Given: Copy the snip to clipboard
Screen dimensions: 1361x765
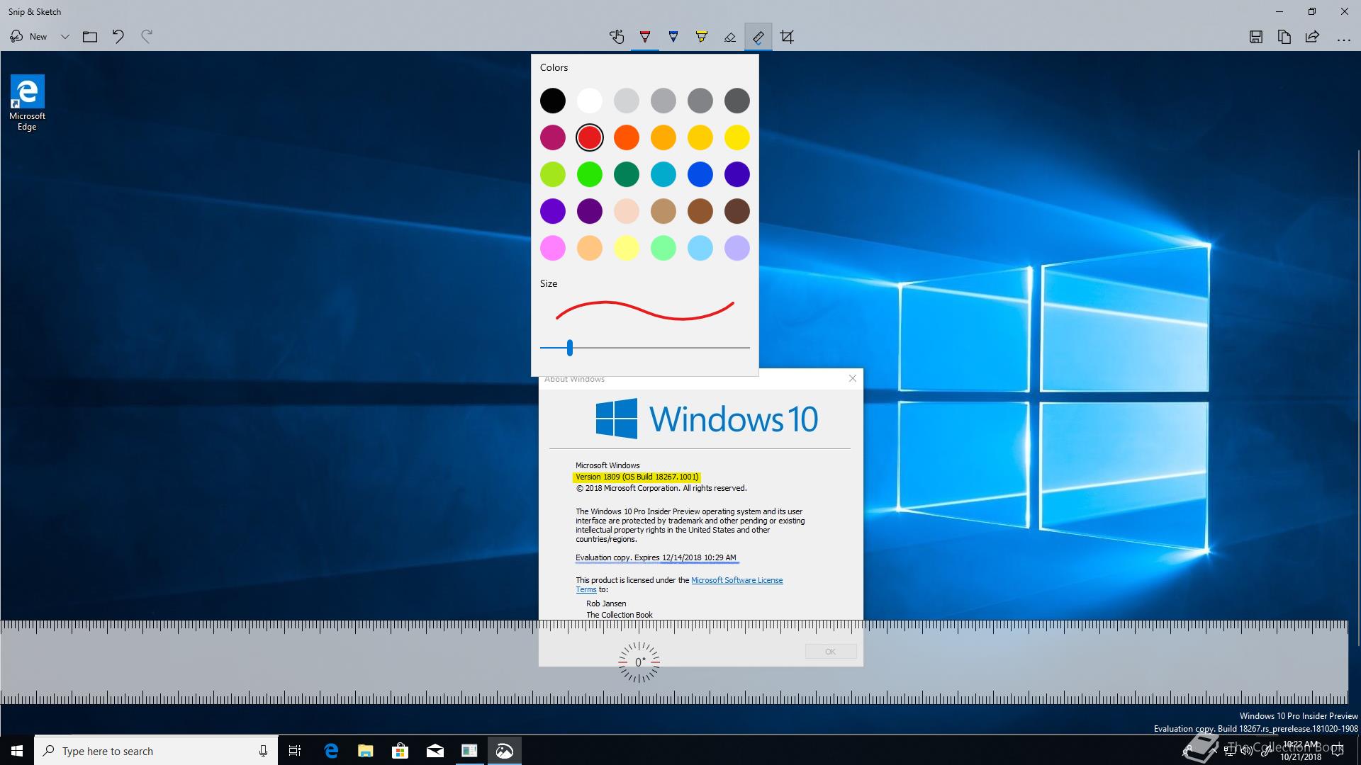Looking at the screenshot, I should click(1284, 37).
